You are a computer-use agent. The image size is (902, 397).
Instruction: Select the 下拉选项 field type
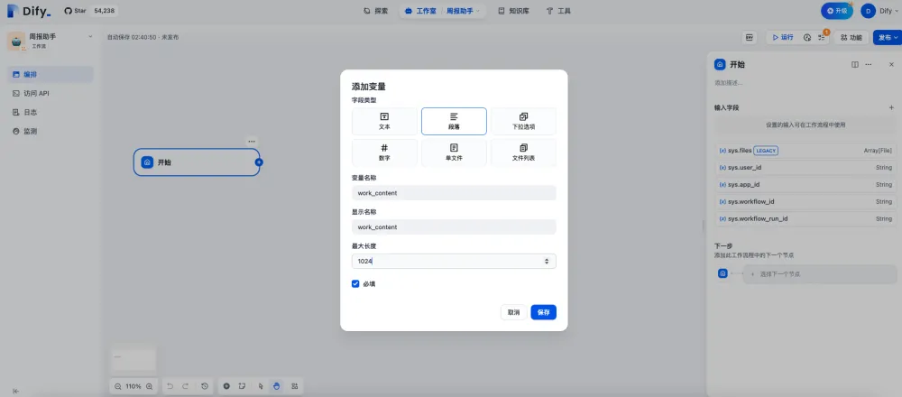tap(523, 121)
